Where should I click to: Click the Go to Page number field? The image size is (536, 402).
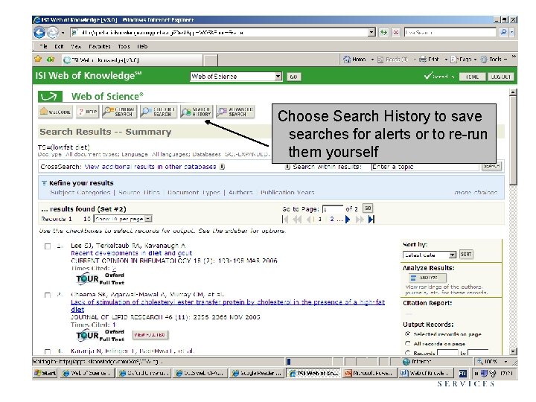coord(333,209)
